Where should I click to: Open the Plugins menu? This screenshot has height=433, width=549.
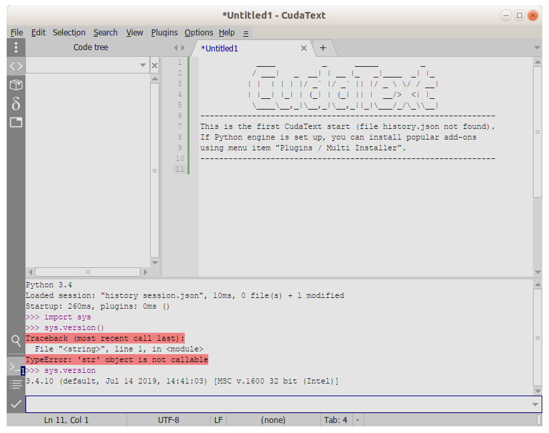click(x=164, y=32)
